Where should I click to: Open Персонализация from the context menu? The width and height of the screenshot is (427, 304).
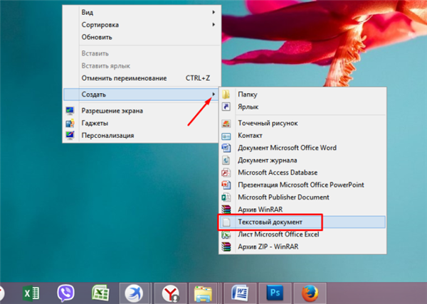(x=141, y=135)
